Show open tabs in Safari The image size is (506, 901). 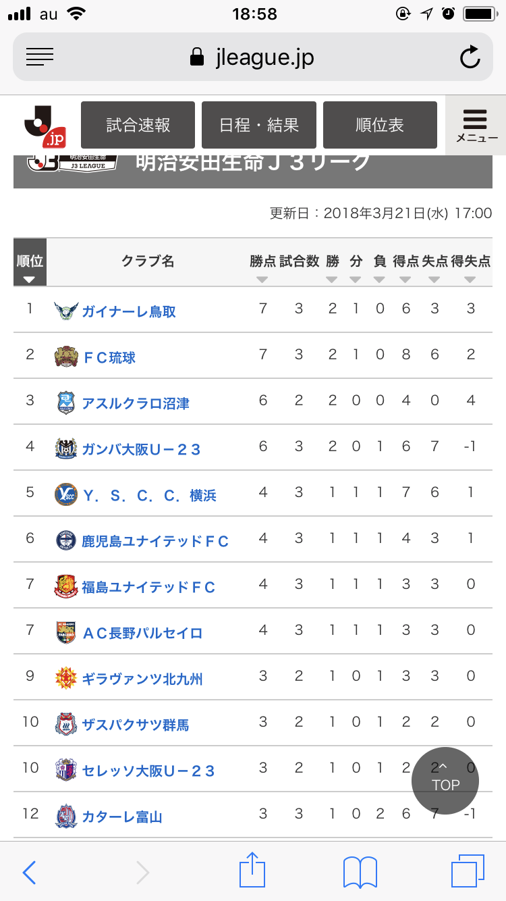(468, 871)
